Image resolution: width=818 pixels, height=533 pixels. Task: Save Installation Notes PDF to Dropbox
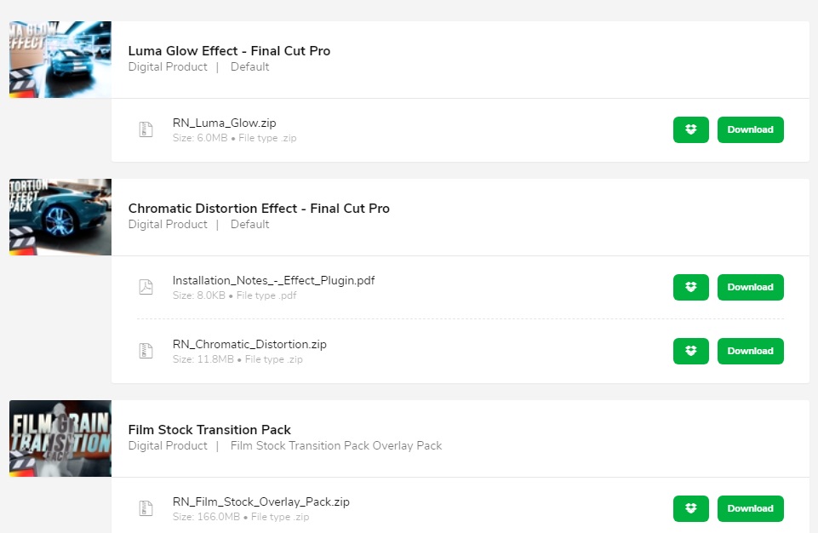690,287
